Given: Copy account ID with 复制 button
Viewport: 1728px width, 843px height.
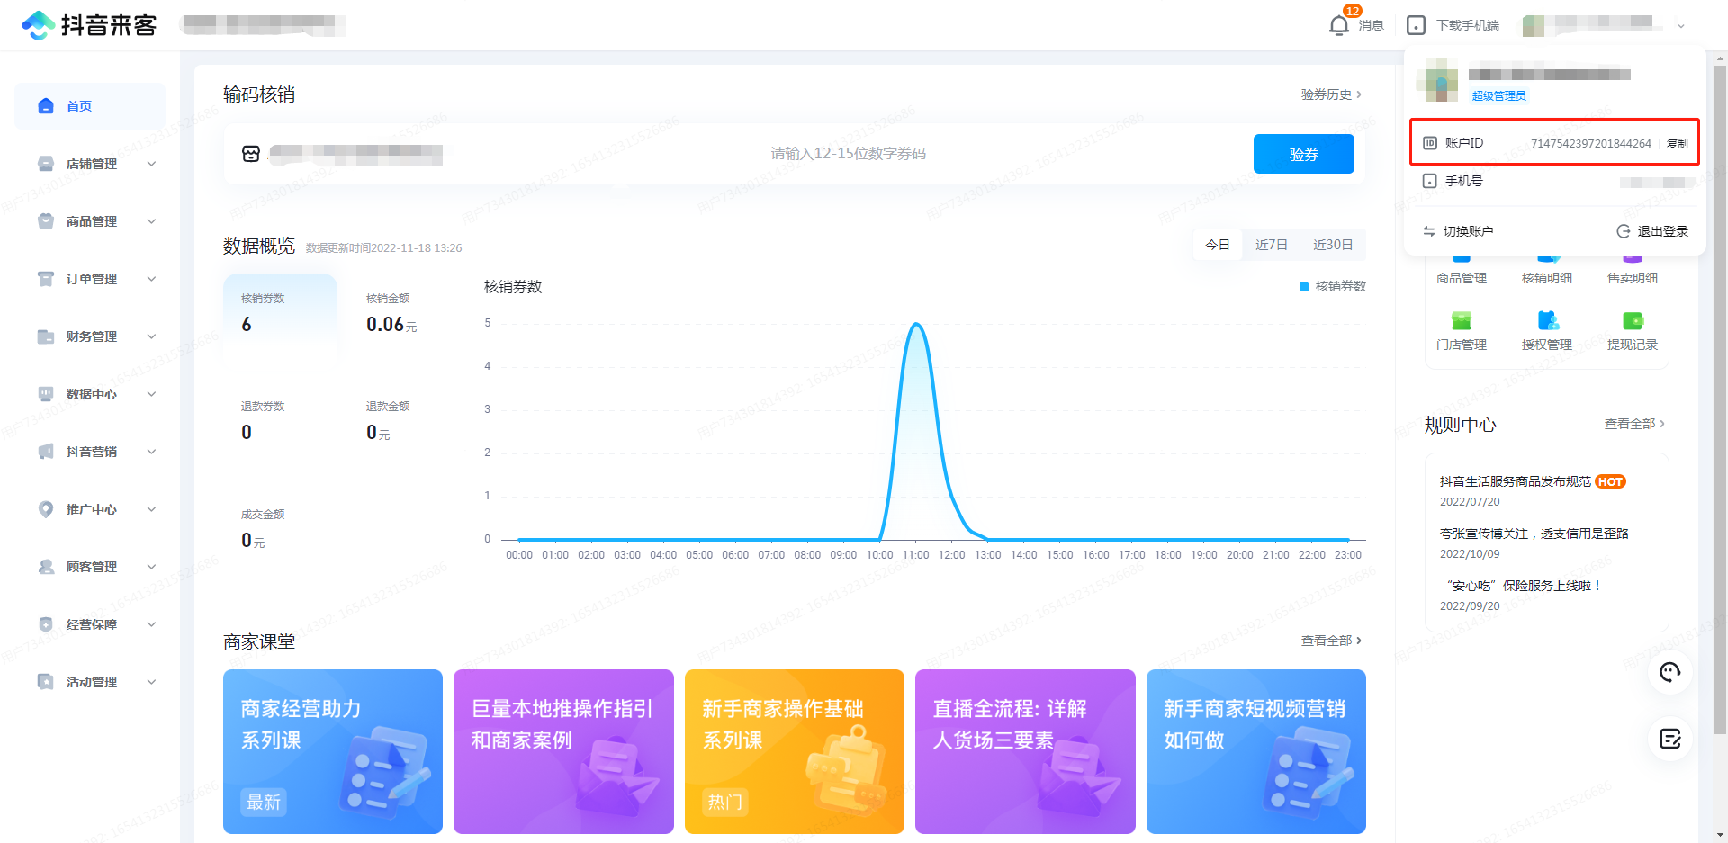Looking at the screenshot, I should click(x=1678, y=143).
